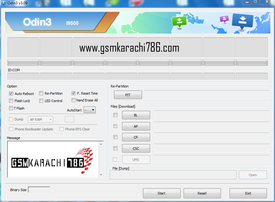Click the Odin3 v3.09 title text
The width and height of the screenshot is (275, 202).
17,3
